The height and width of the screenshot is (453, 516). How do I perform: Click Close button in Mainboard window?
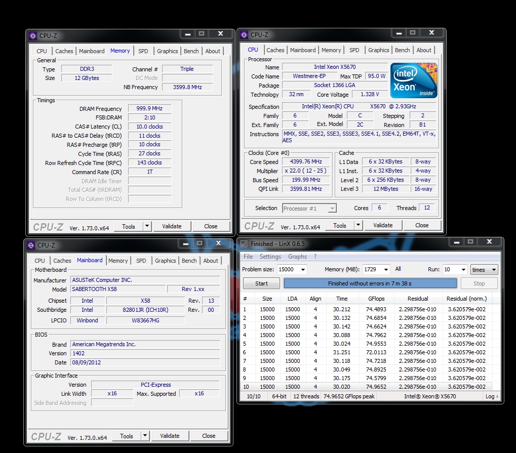pos(209,436)
